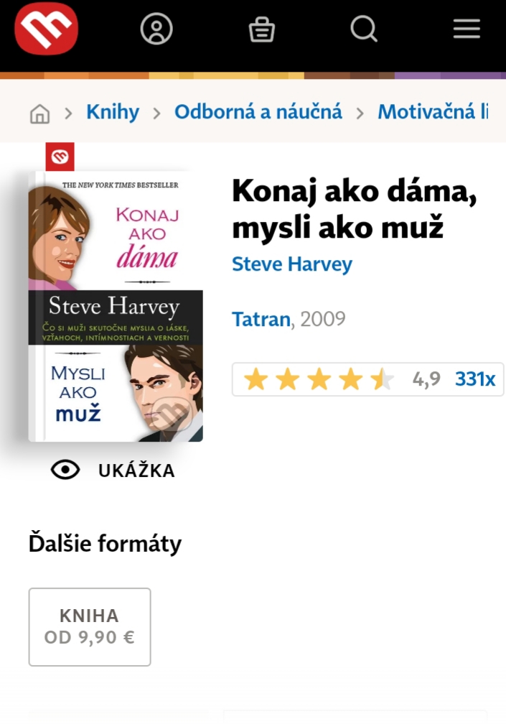The width and height of the screenshot is (506, 724).
Task: Open the Tatran publisher link
Action: (261, 319)
